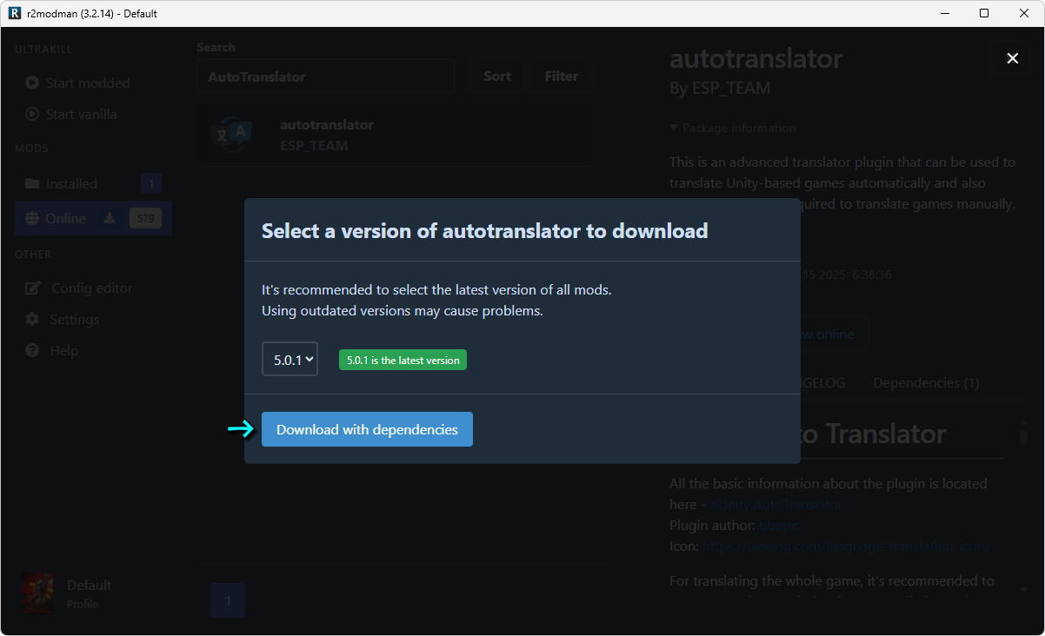Click the autotranslator mod icon thumbnail
The image size is (1045, 636).
click(232, 135)
